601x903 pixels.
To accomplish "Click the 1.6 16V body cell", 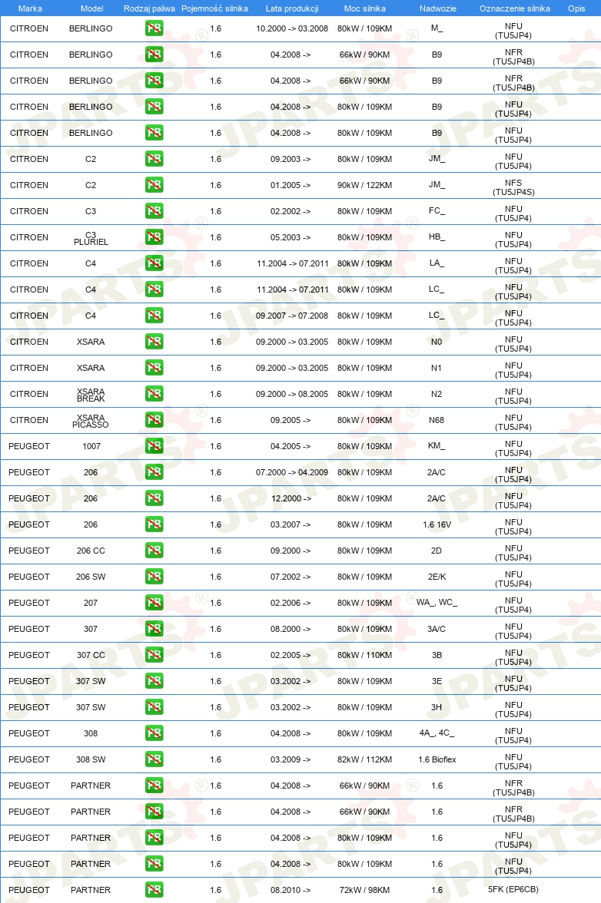I will coord(437,524).
